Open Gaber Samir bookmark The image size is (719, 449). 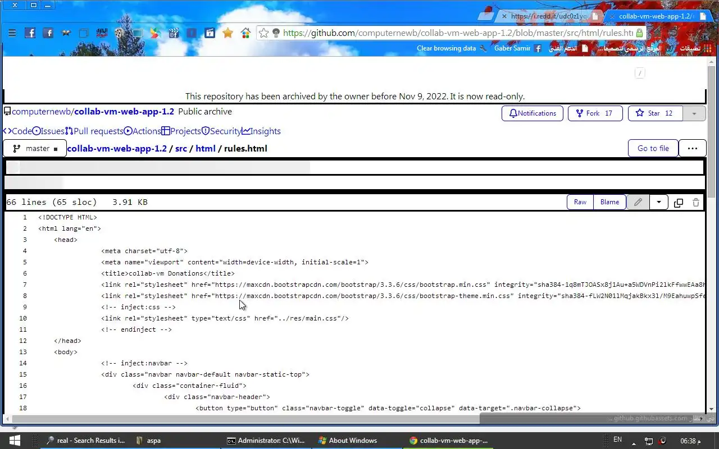click(518, 48)
